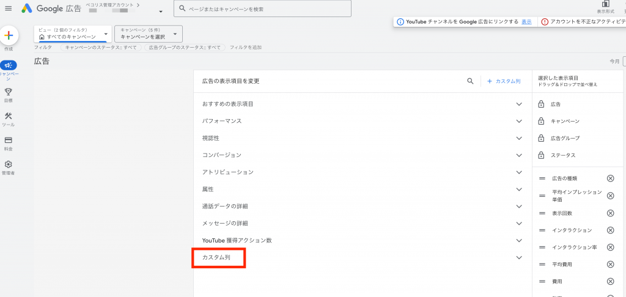626x297 pixels.
Task: Click the plus 作成 create button
Action: tap(9, 36)
